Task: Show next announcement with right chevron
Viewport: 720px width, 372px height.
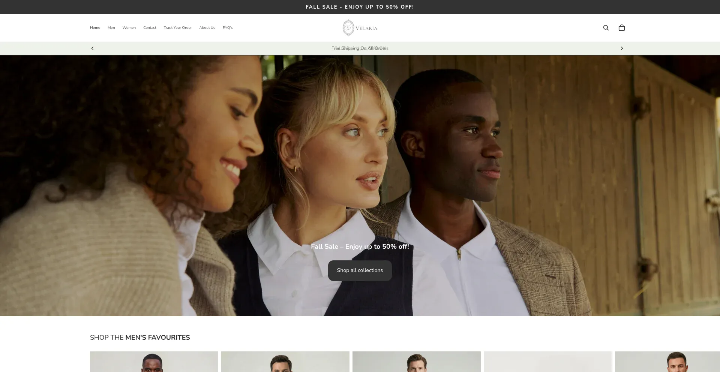Action: pyautogui.click(x=622, y=48)
